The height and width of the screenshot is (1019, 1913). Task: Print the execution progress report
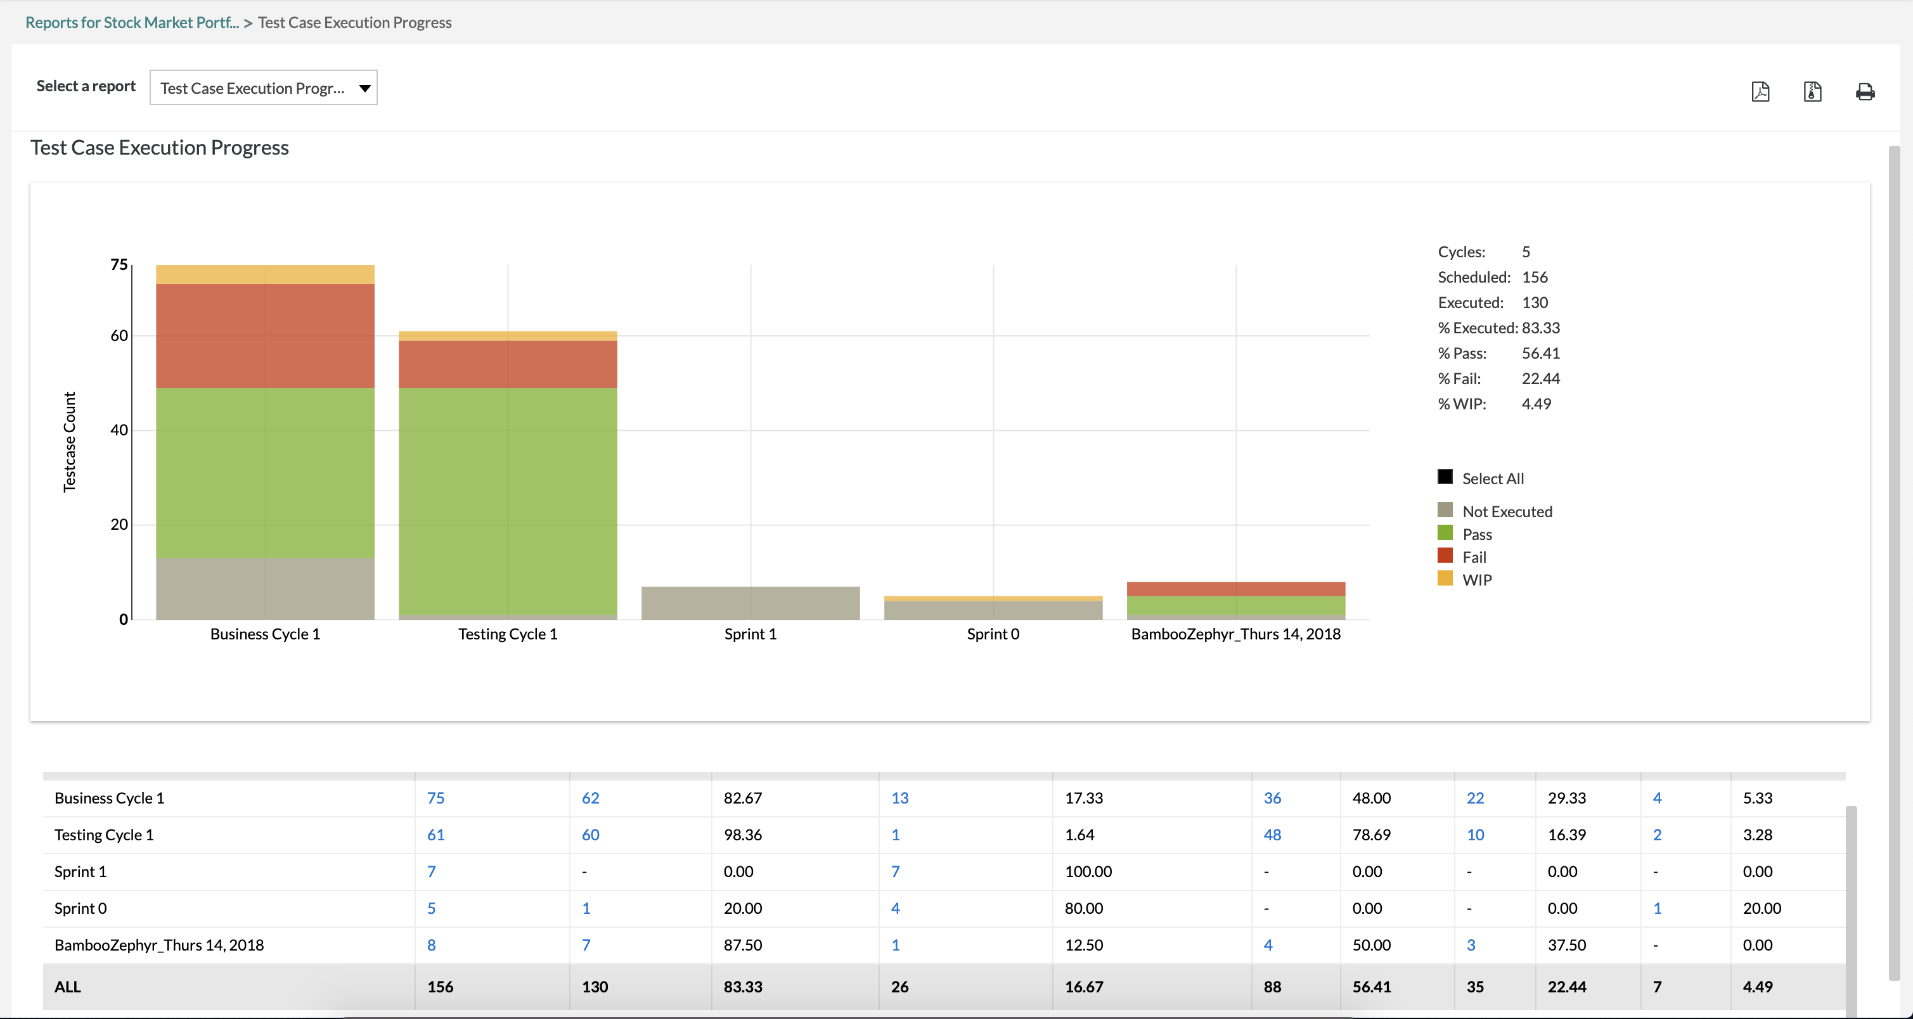(1865, 91)
